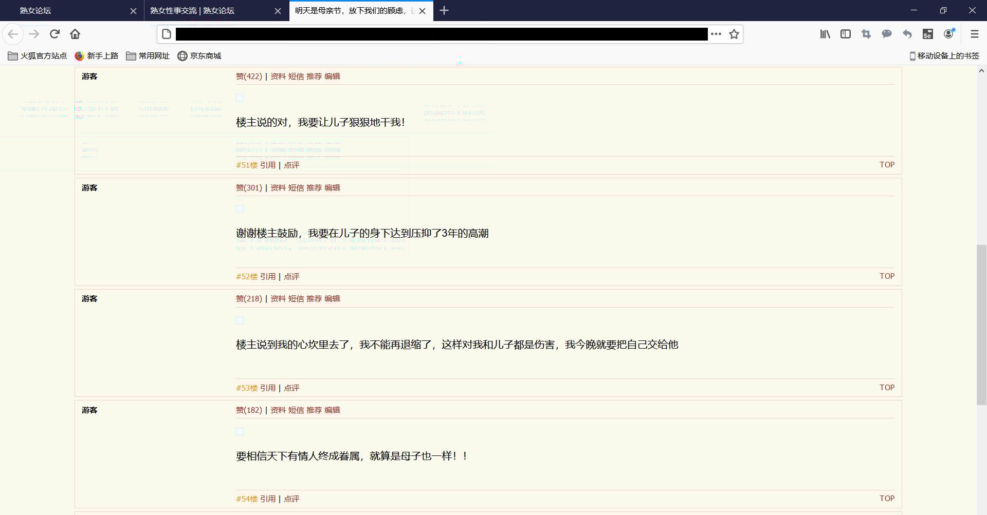987x515 pixels.
Task: Open the Firefox account icon
Action: (948, 34)
